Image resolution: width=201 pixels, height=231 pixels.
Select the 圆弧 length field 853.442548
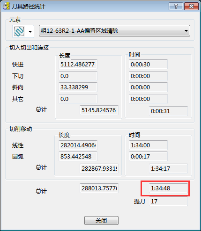[78, 156]
